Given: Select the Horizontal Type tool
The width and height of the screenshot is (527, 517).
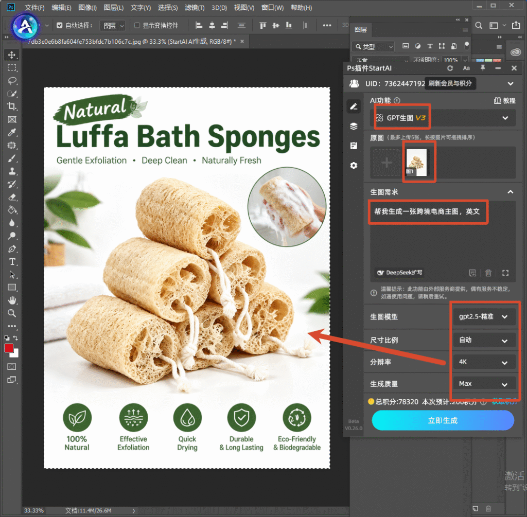Looking at the screenshot, I should (x=12, y=262).
